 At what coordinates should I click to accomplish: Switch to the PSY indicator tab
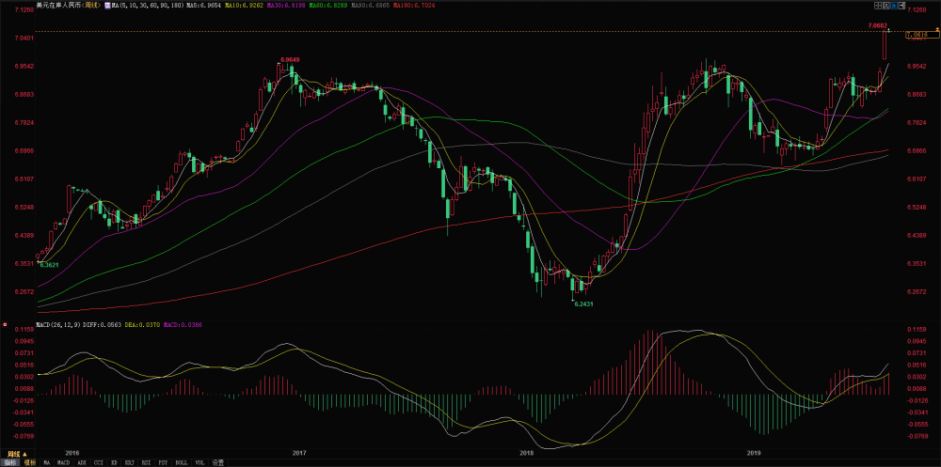(163, 463)
